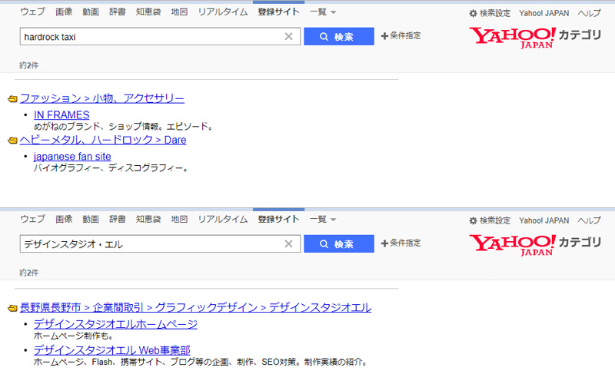Open デザインスタジオエルホームページ link
The height and width of the screenshot is (384, 615).
tap(115, 324)
